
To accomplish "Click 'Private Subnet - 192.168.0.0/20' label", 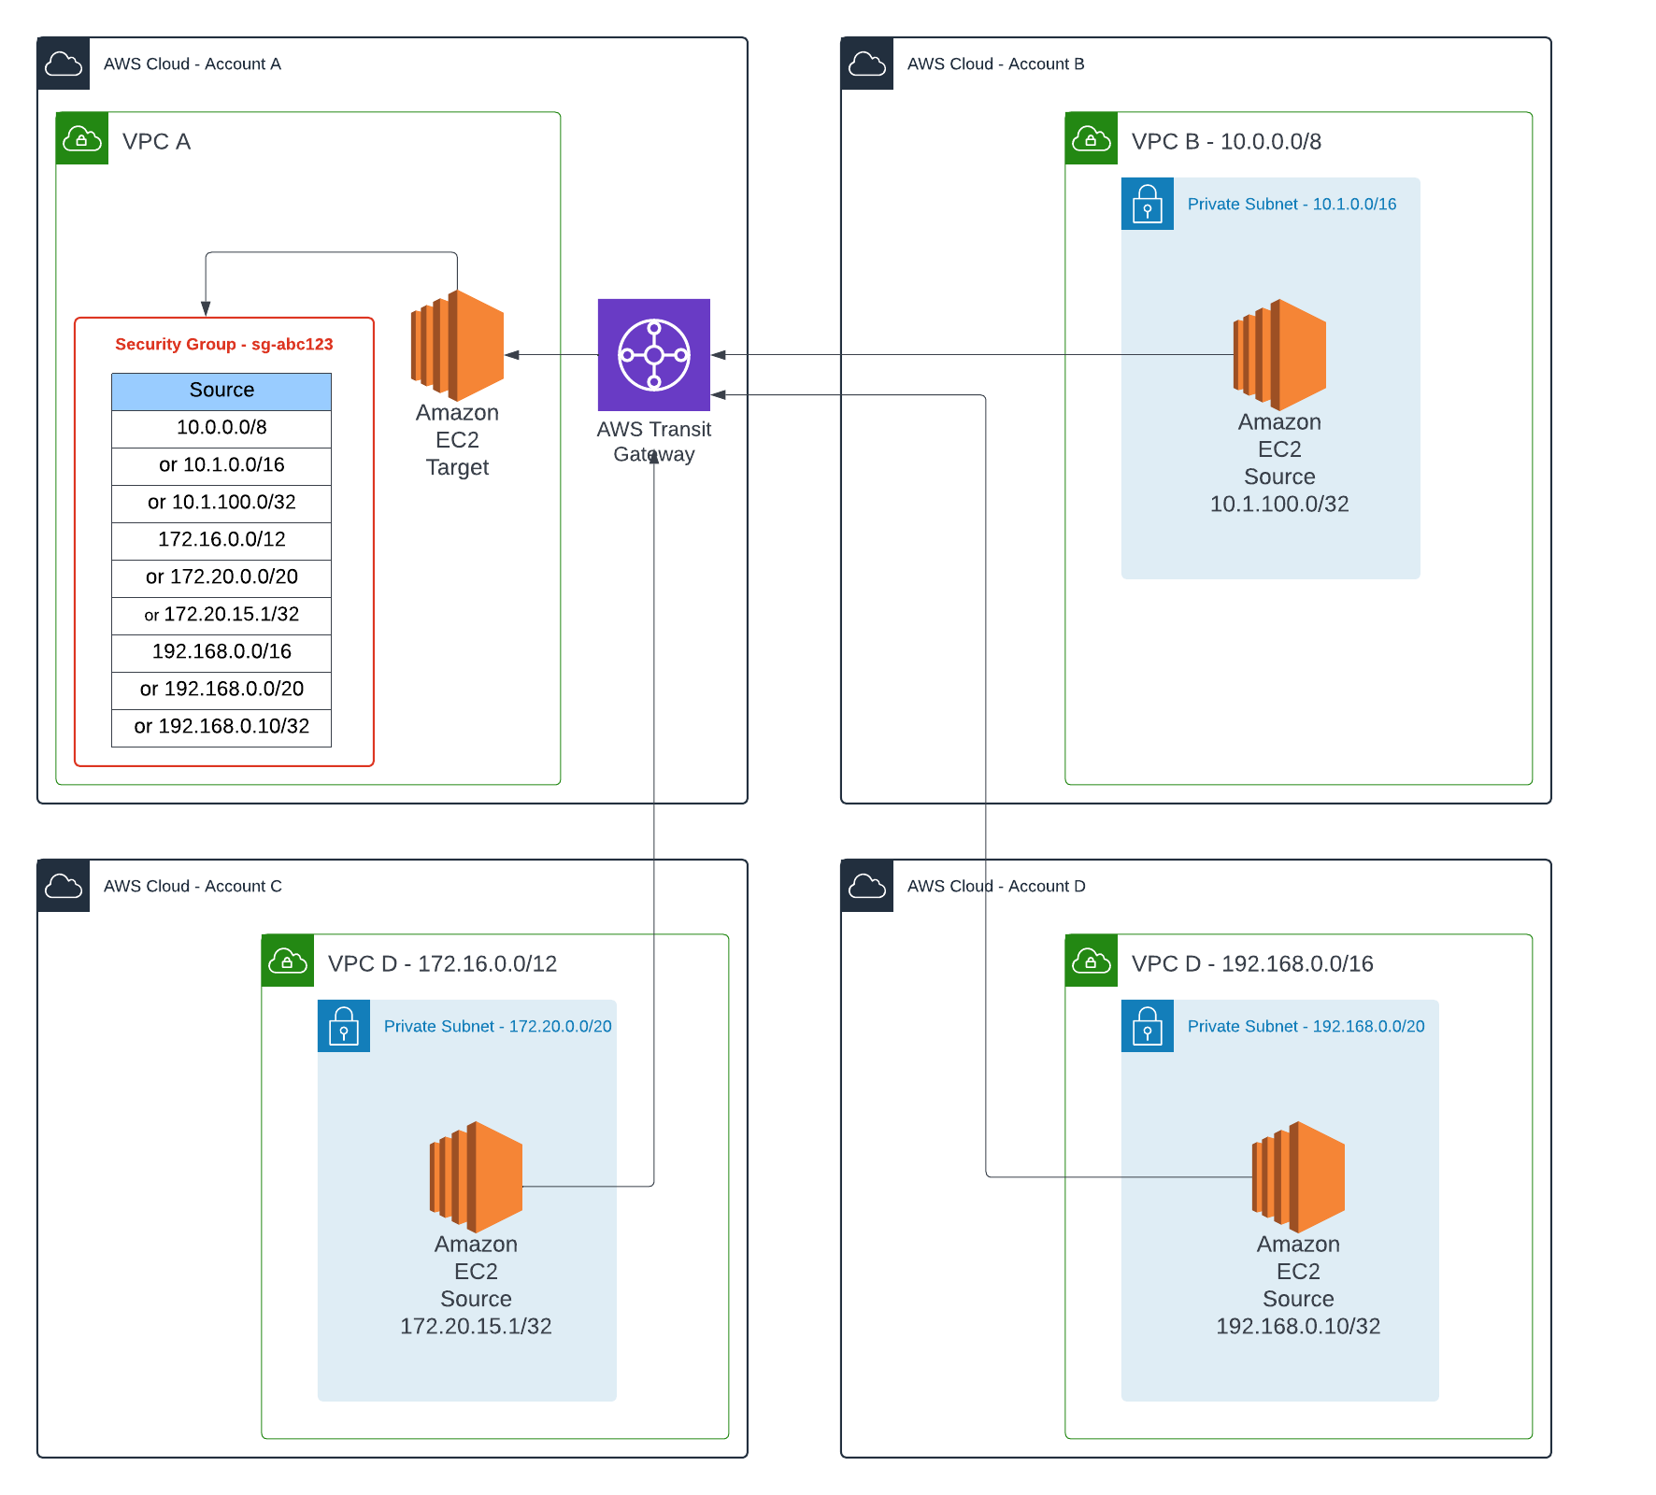I will [x=1306, y=1026].
